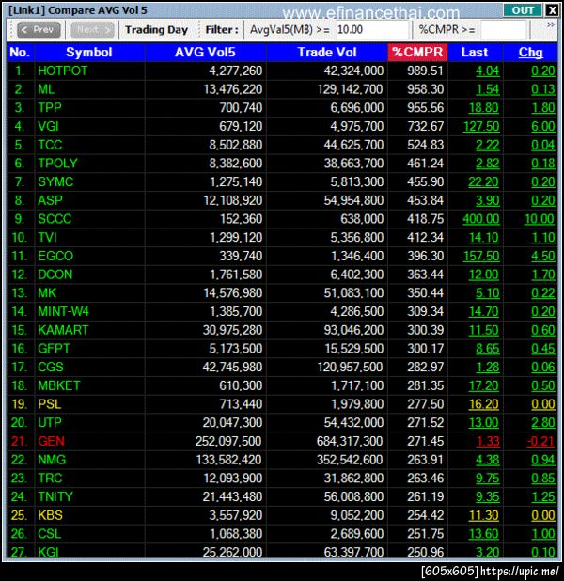
Task: Select the MBKET symbol
Action: pos(59,385)
